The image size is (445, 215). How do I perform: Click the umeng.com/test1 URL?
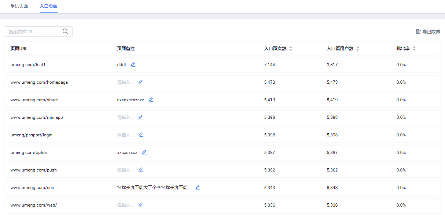[28, 65]
